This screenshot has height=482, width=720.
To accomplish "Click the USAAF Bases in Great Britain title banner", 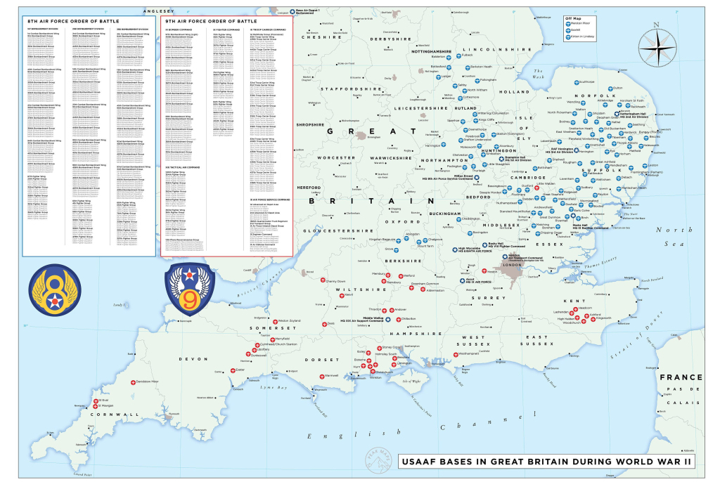I will point(548,462).
